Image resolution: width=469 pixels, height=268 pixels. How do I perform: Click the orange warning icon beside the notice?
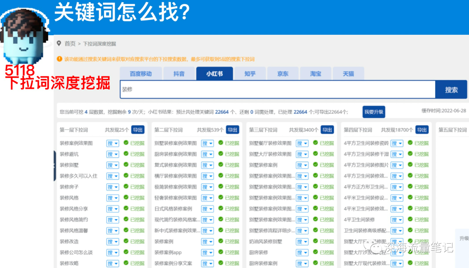tap(59, 59)
